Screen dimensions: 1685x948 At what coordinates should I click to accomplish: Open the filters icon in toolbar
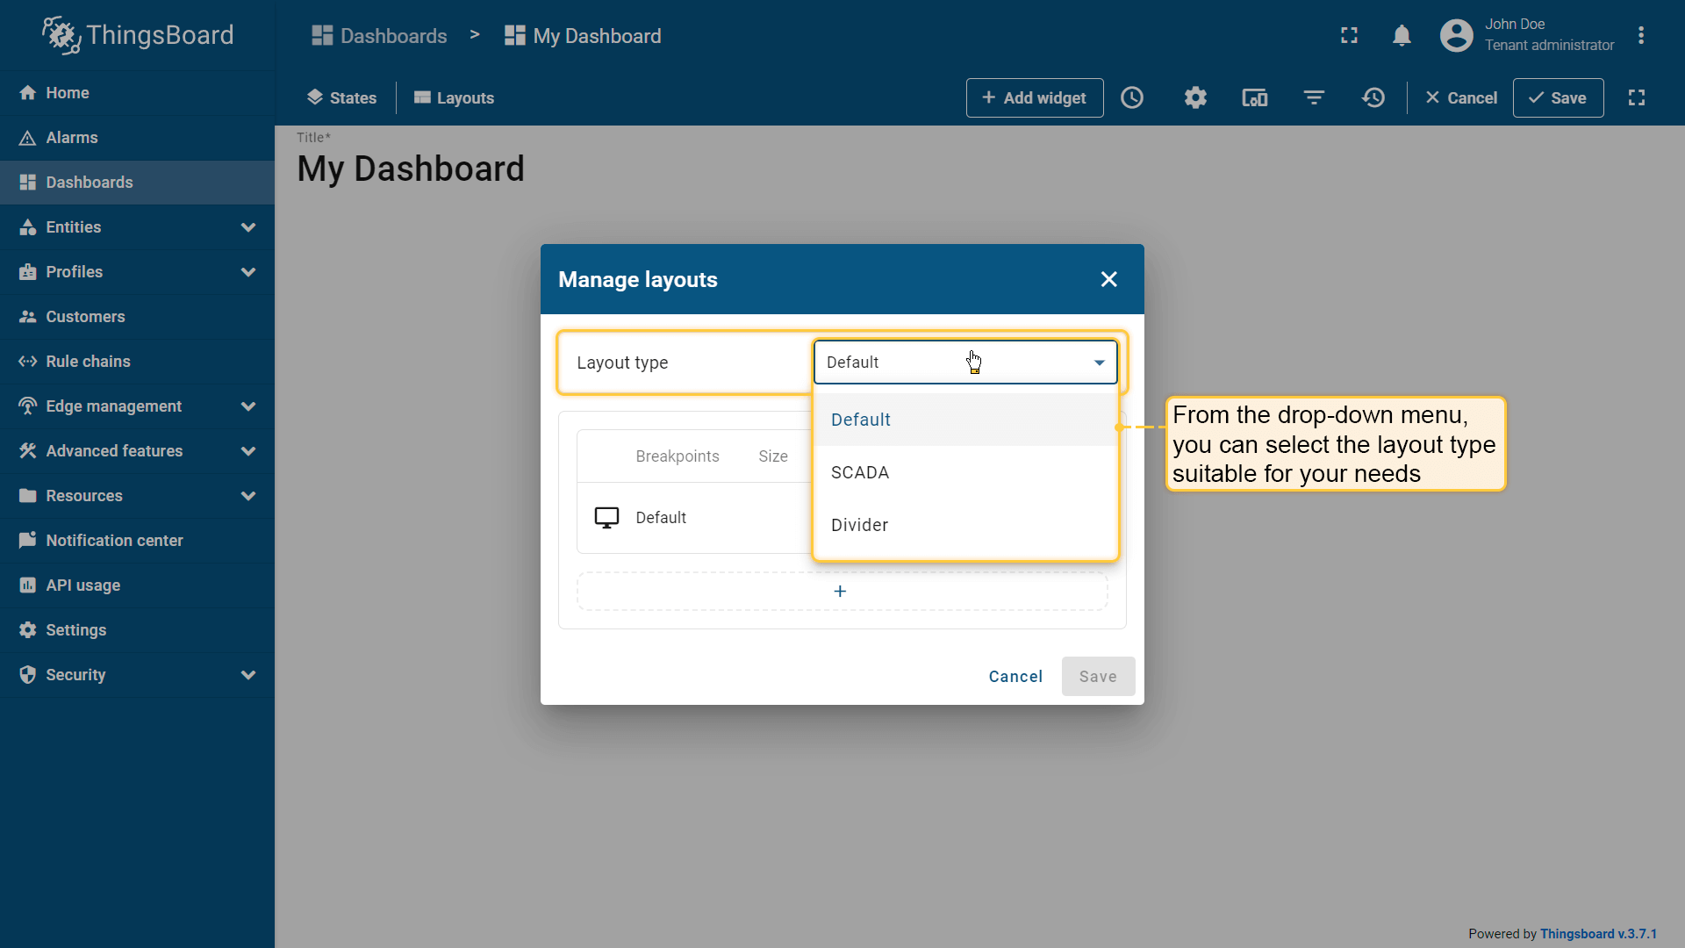click(1314, 97)
